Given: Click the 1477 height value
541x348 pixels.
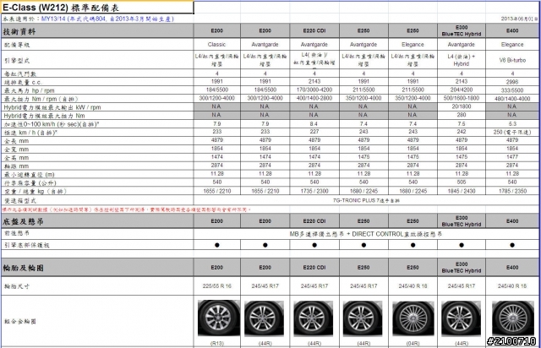Looking at the screenshot, I should [x=512, y=157].
